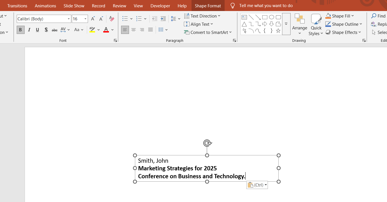This screenshot has width=387, height=202.
Task: Increase the list indent level
Action: 163,19
